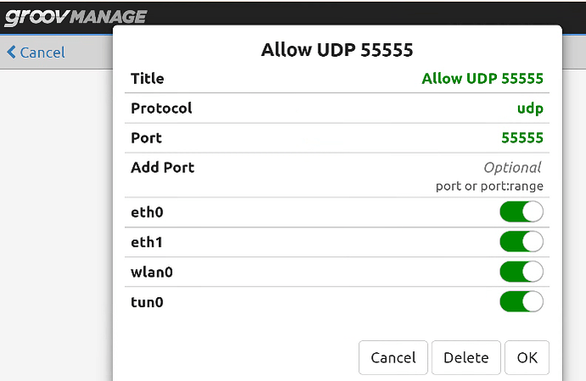Change the Protocol value udp

coord(530,109)
